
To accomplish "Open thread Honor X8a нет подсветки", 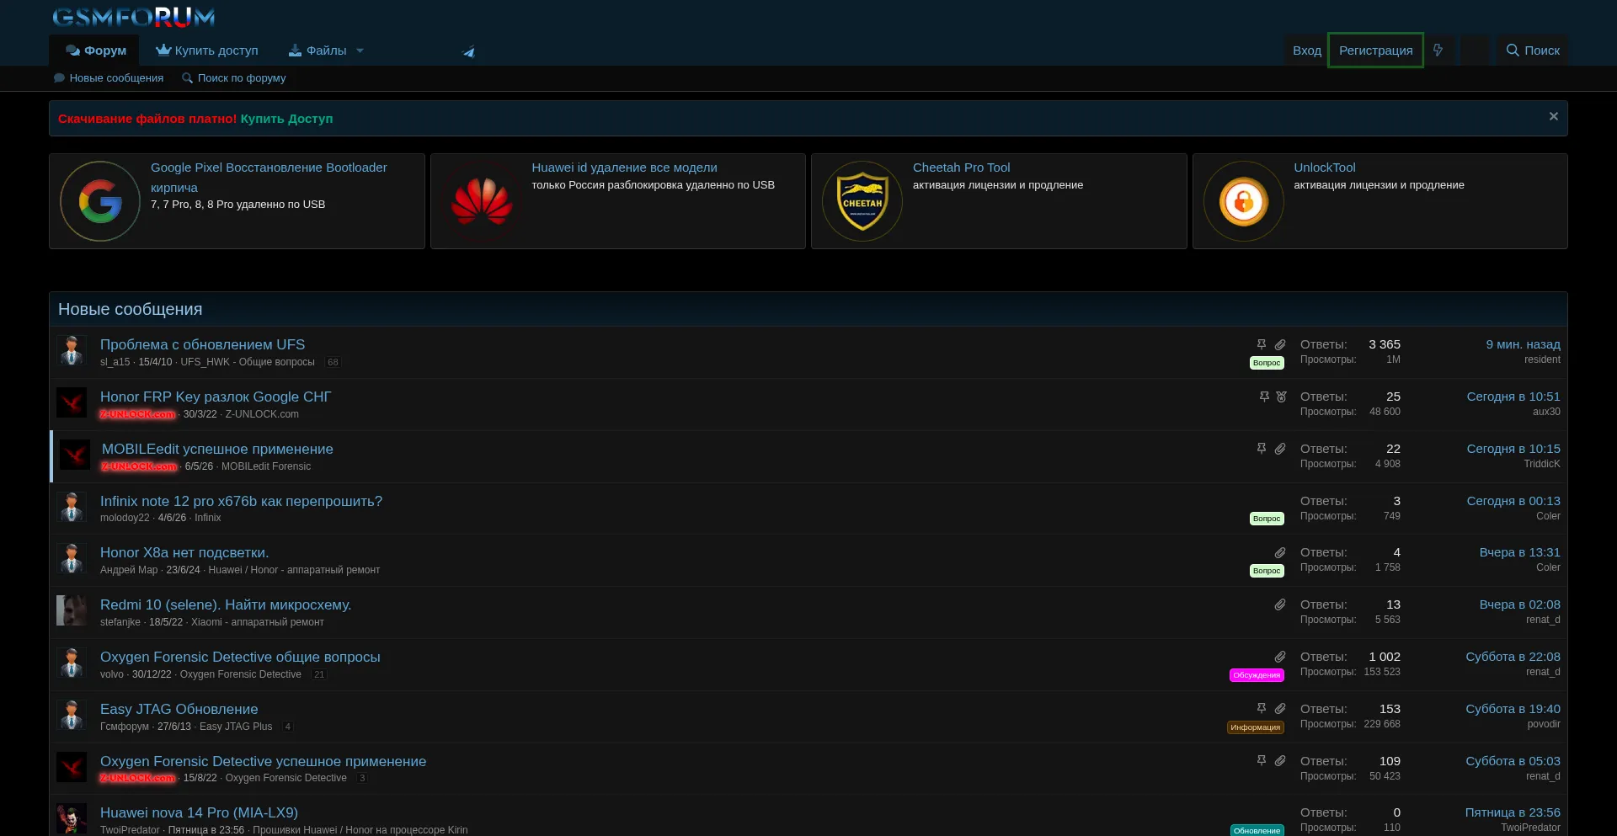I will [x=184, y=552].
